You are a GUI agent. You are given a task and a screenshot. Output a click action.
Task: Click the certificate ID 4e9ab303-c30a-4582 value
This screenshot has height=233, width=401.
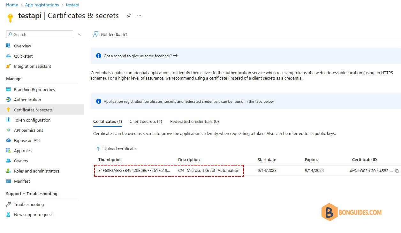[x=371, y=171]
